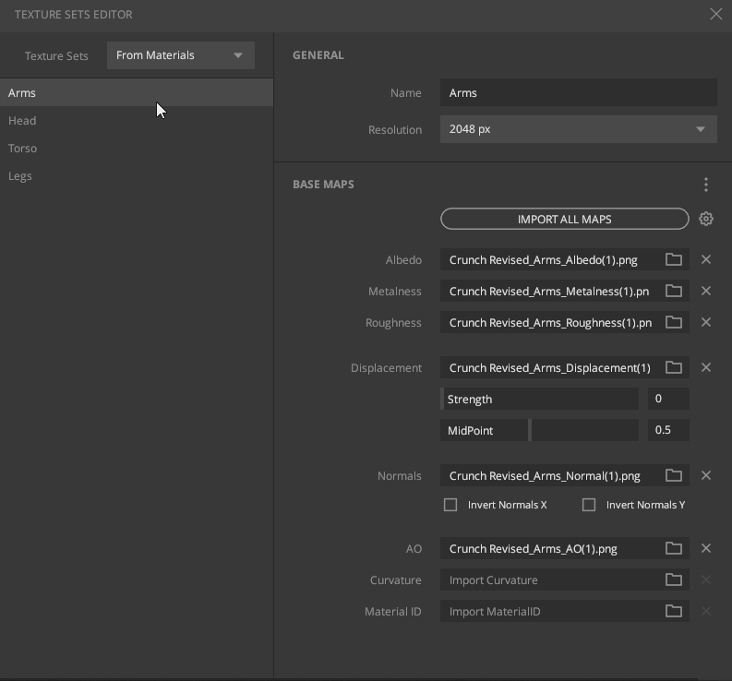Image resolution: width=732 pixels, height=681 pixels.
Task: Click the Name field containing Arms
Action: click(x=578, y=92)
